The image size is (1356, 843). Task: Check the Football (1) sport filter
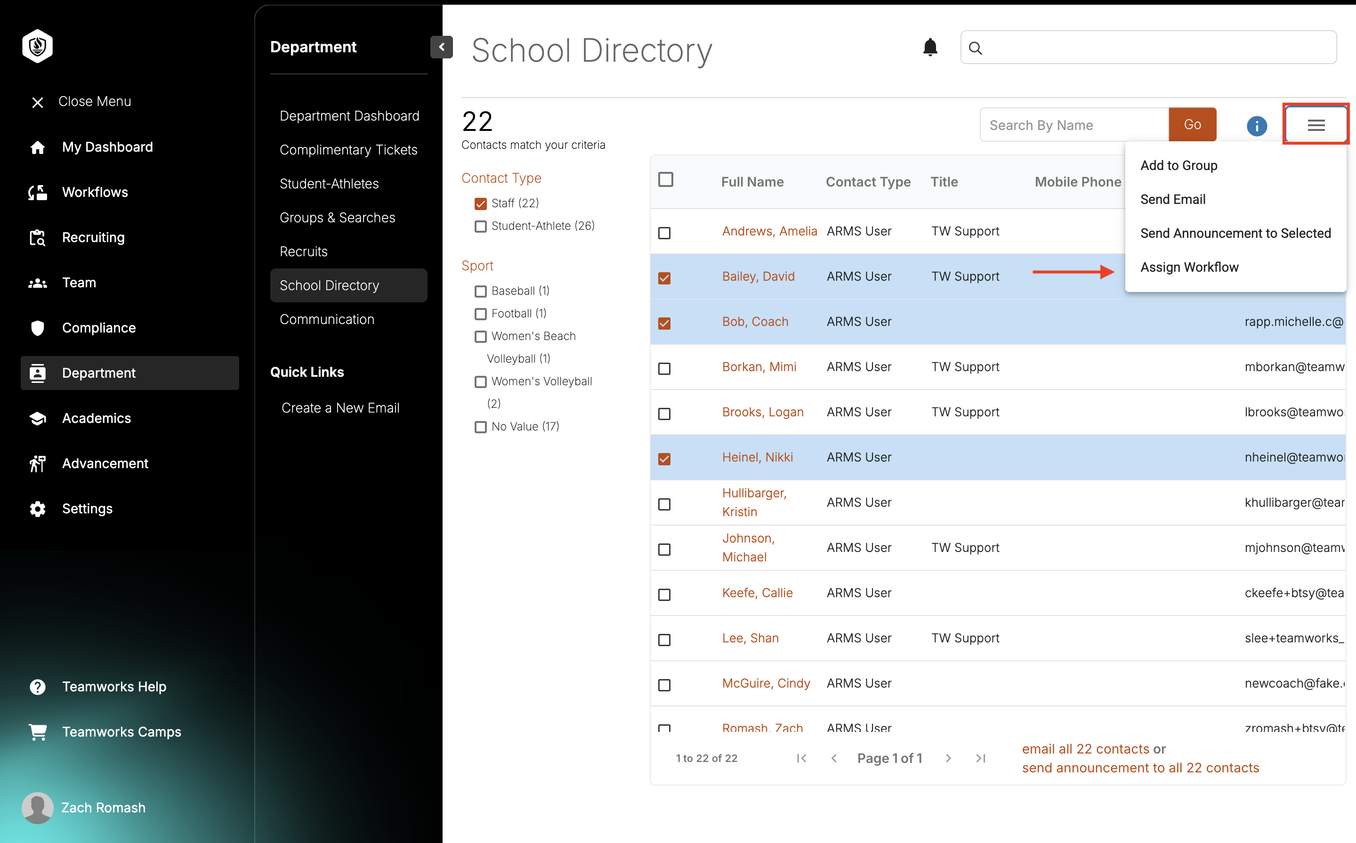(x=480, y=314)
